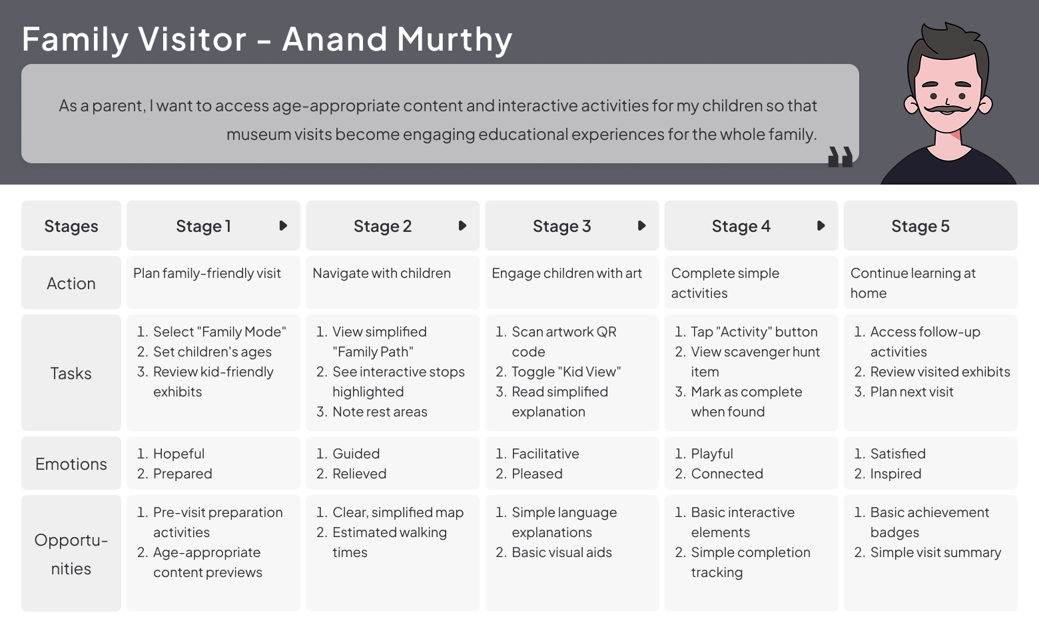
Task: Click the Tasks row label
Action: (71, 373)
